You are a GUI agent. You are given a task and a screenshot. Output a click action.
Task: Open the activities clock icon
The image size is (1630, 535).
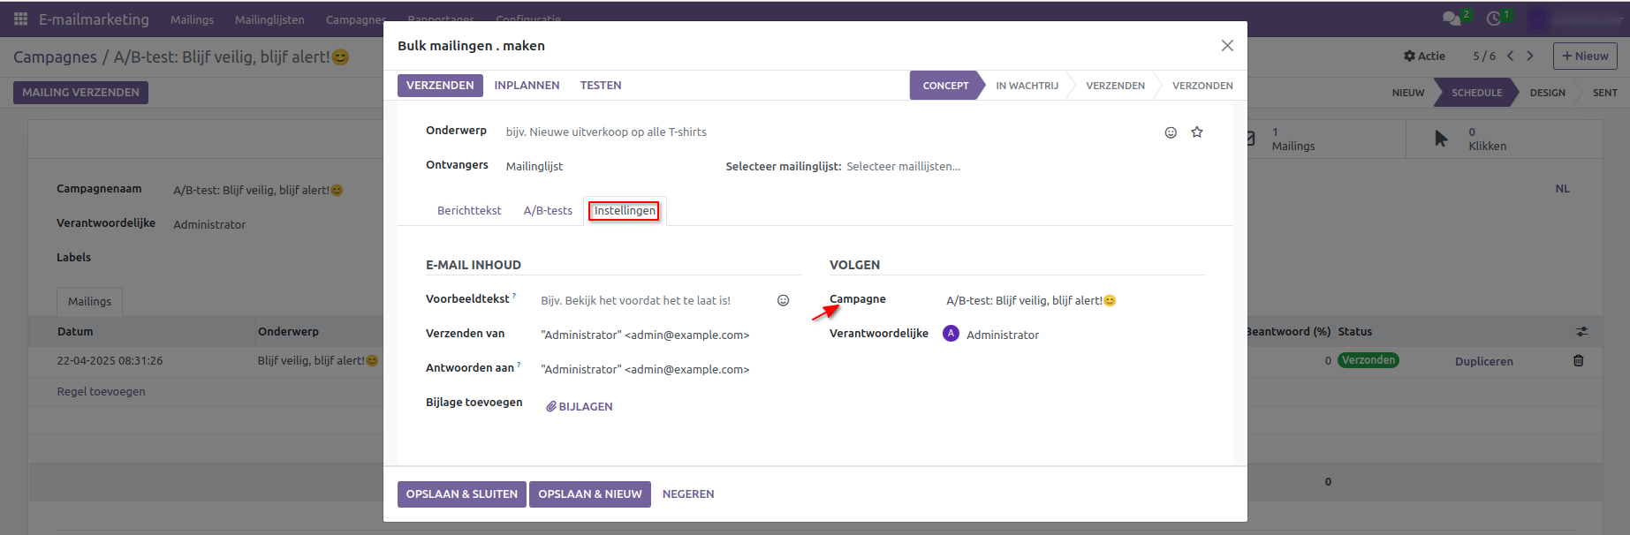(1494, 19)
